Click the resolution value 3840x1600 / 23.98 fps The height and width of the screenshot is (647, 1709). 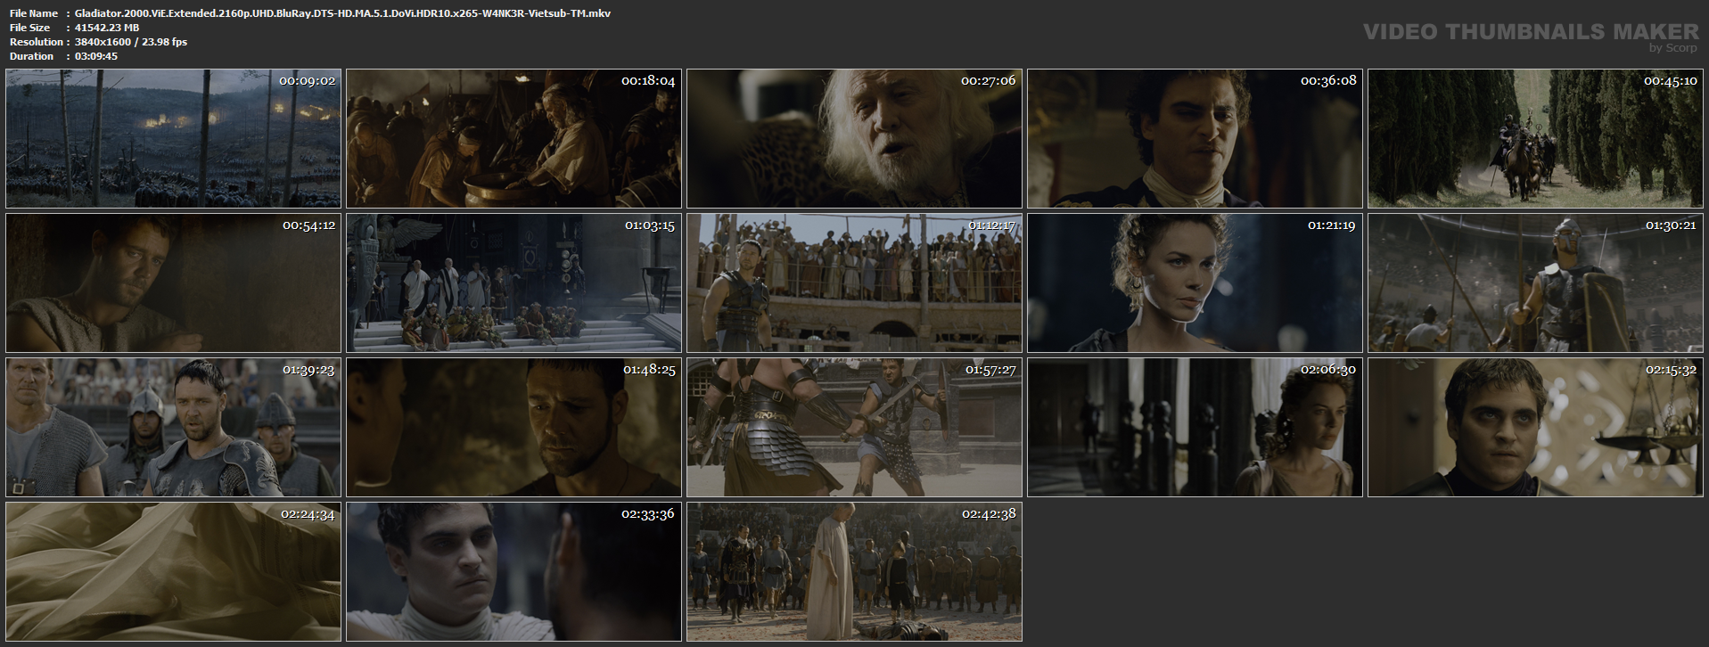131,42
